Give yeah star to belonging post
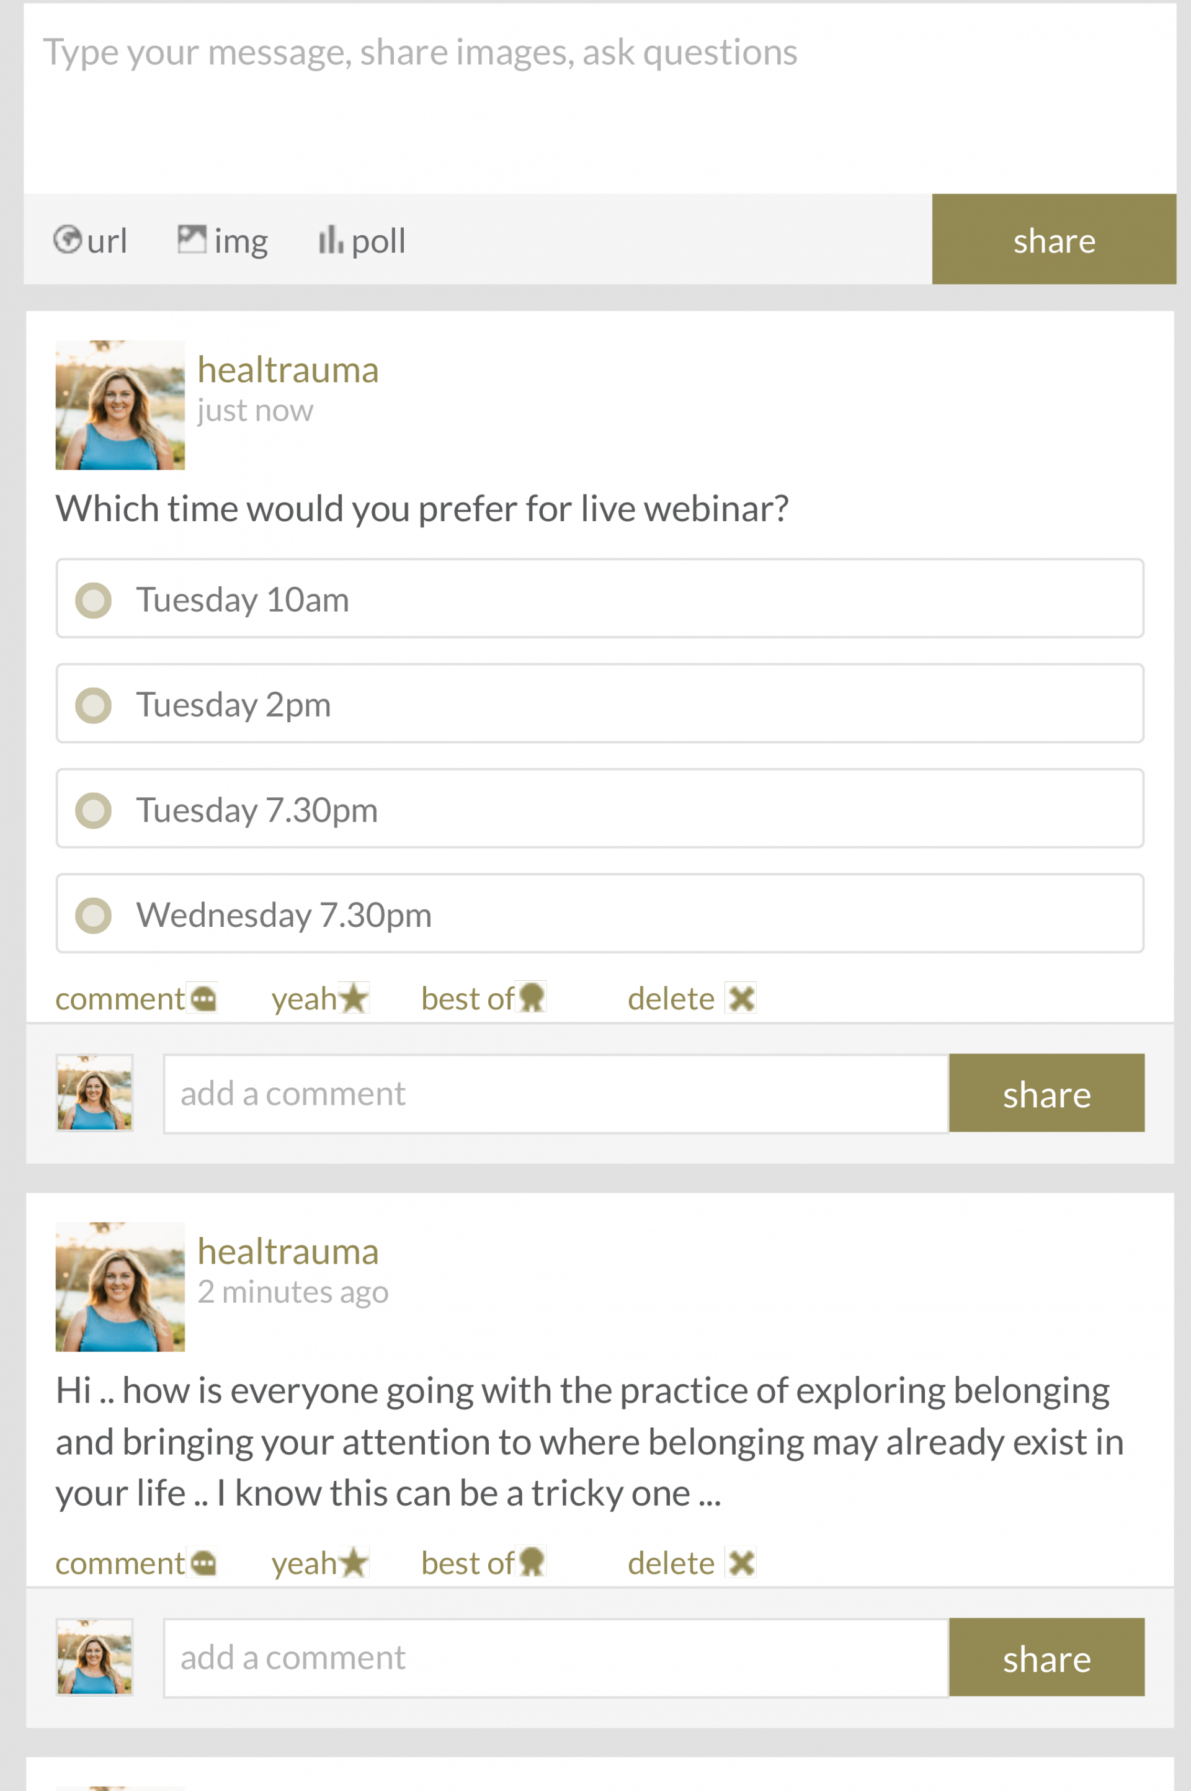The height and width of the screenshot is (1791, 1191). 353,1562
